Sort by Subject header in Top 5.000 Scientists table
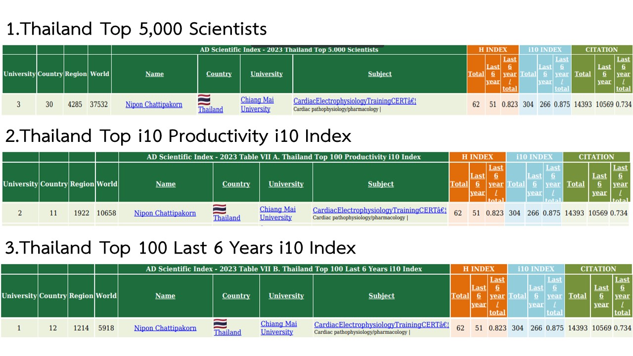 point(380,74)
